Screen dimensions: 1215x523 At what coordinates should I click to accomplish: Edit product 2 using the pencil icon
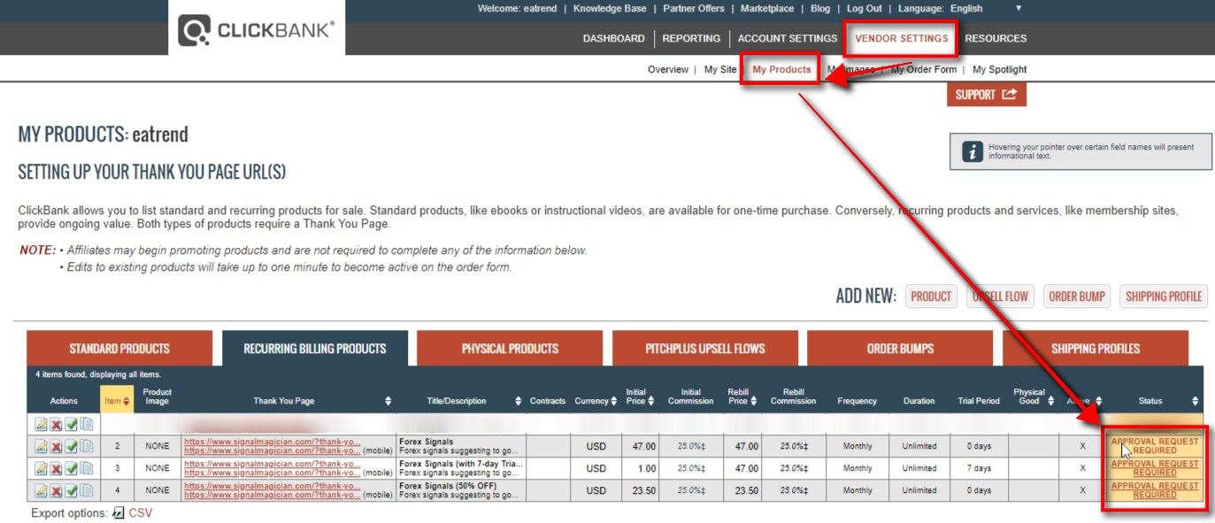tap(42, 445)
